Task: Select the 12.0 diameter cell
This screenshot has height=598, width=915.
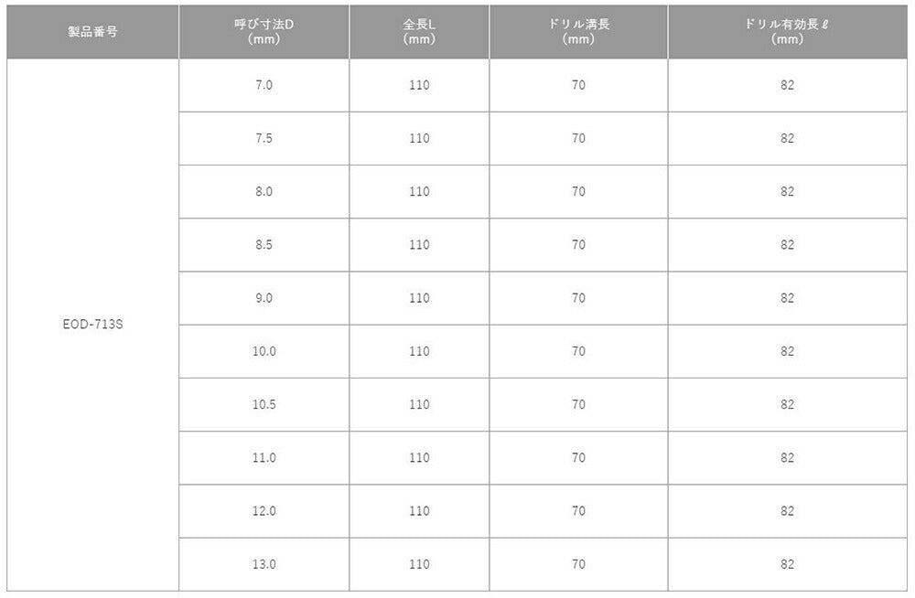Action: click(264, 510)
